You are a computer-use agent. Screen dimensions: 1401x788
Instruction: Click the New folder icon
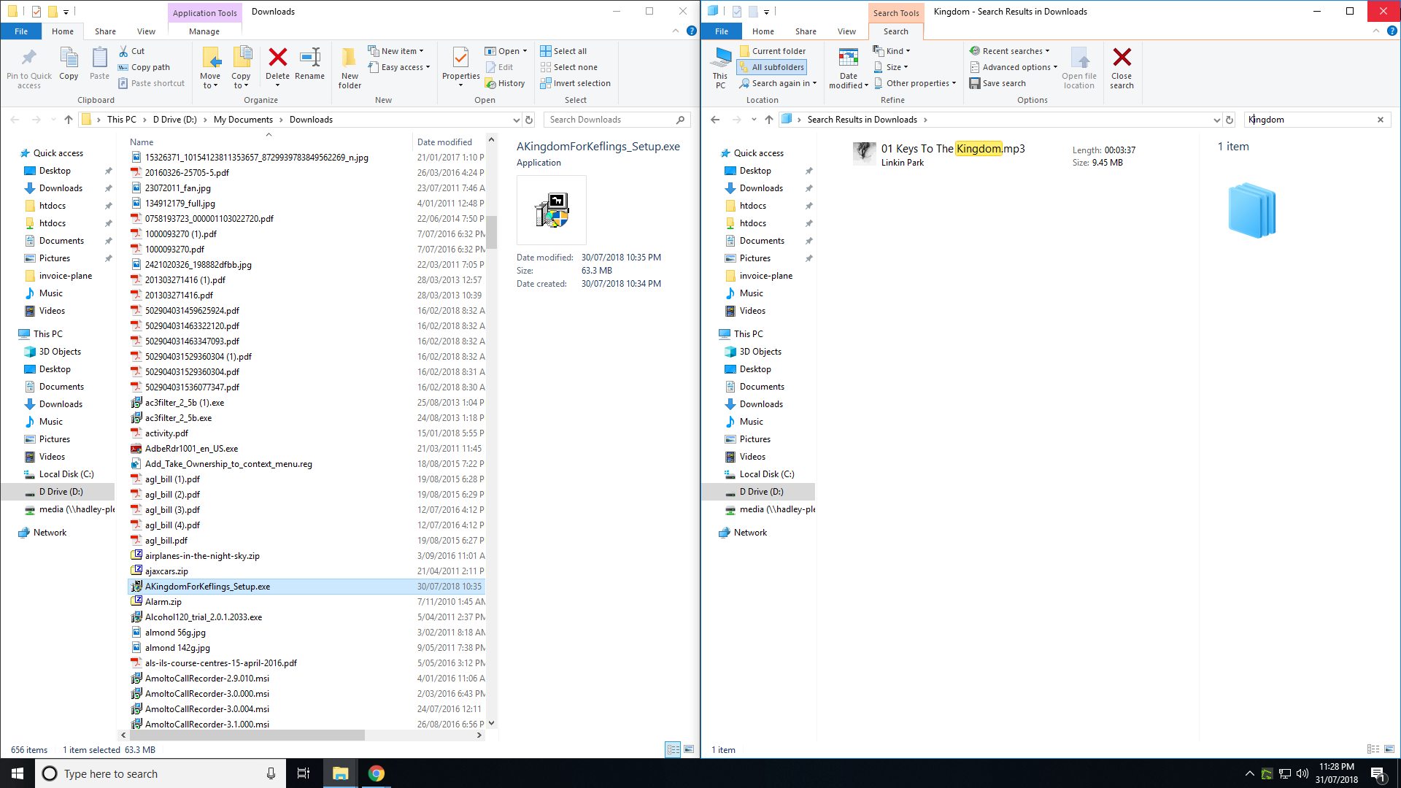point(350,57)
